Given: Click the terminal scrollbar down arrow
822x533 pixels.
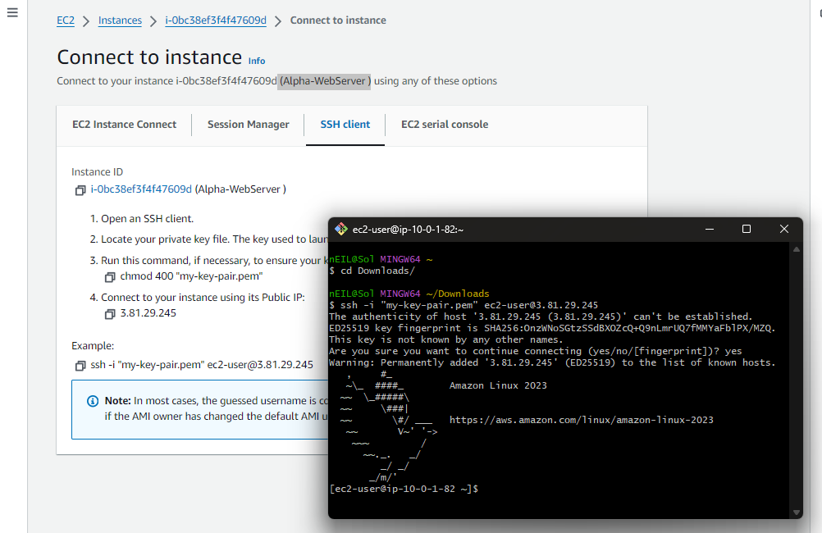Looking at the screenshot, I should point(796,512).
